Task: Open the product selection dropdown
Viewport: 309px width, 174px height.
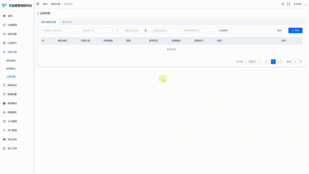Action: [97, 30]
